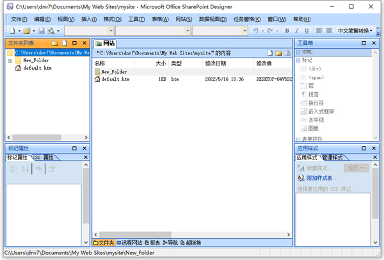Screen dimensions: 384x260
Task: Open the 编辑(E) menu
Action: pos(42,19)
